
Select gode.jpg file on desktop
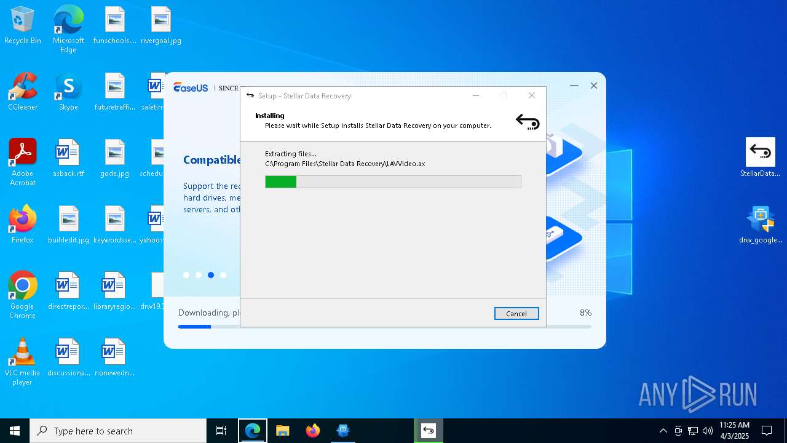click(114, 159)
